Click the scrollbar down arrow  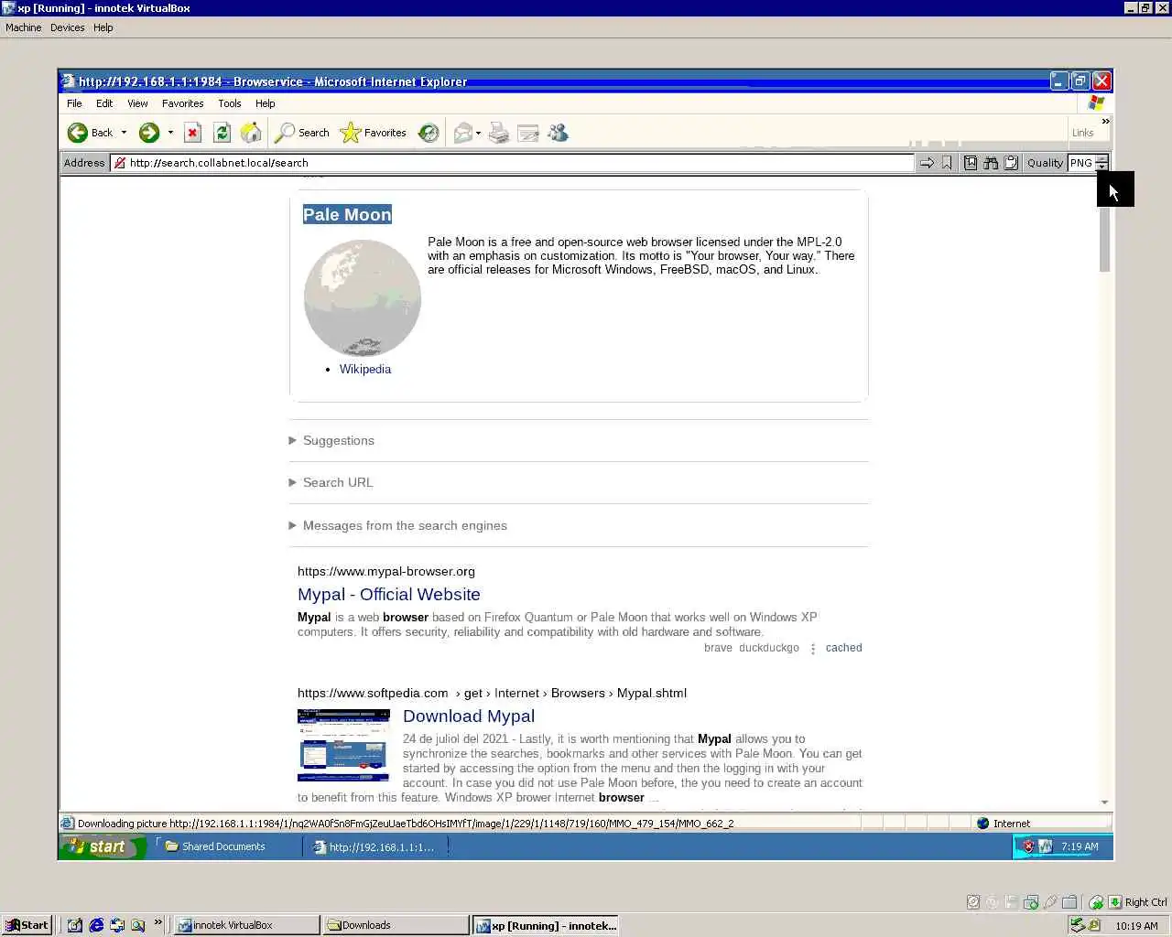pyautogui.click(x=1104, y=802)
